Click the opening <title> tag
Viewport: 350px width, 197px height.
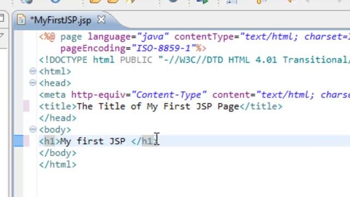[x=58, y=106]
